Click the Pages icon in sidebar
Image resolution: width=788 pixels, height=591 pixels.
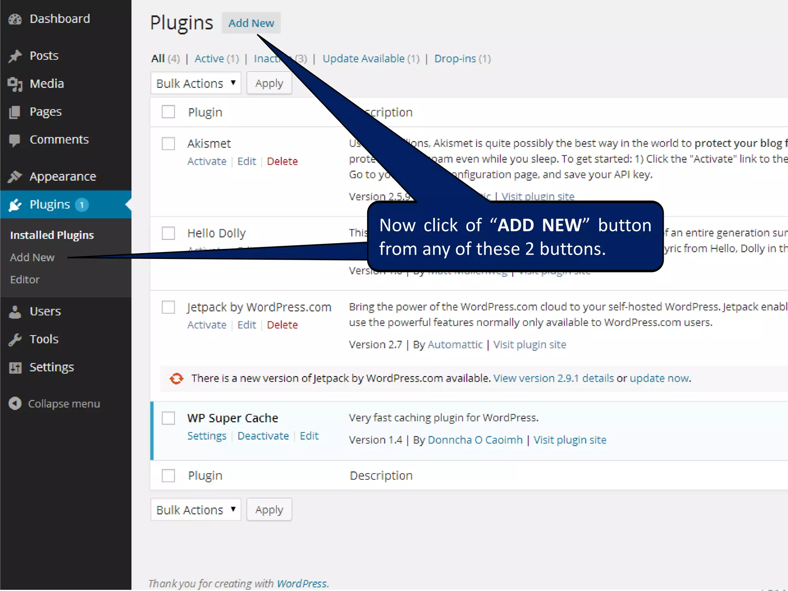click(15, 112)
